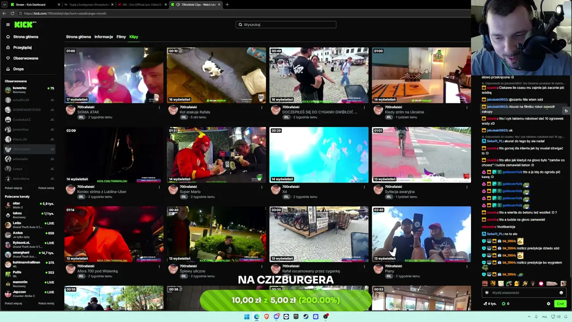Open the browser tab list dropdown
The width and height of the screenshot is (572, 322).
click(5, 4)
